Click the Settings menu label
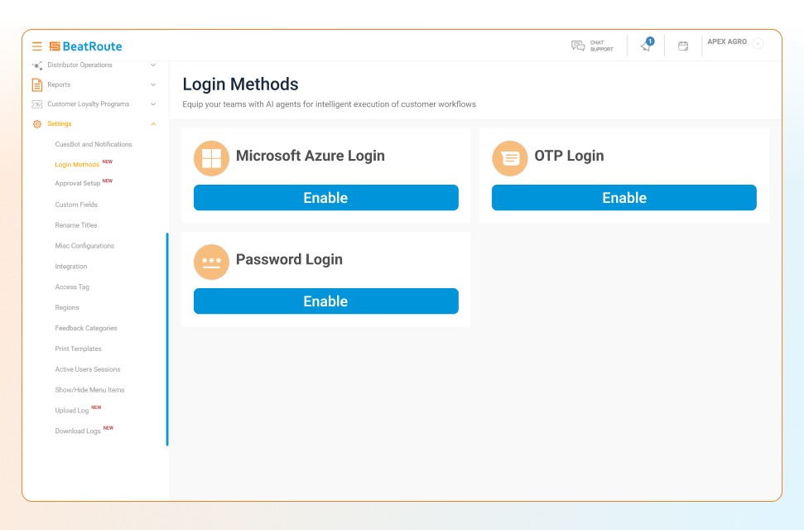Viewport: 804px width, 530px height. coord(60,124)
